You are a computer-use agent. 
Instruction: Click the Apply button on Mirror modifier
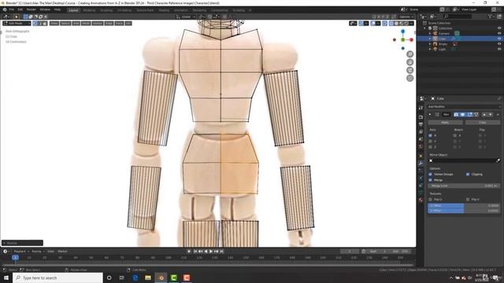[x=445, y=123]
